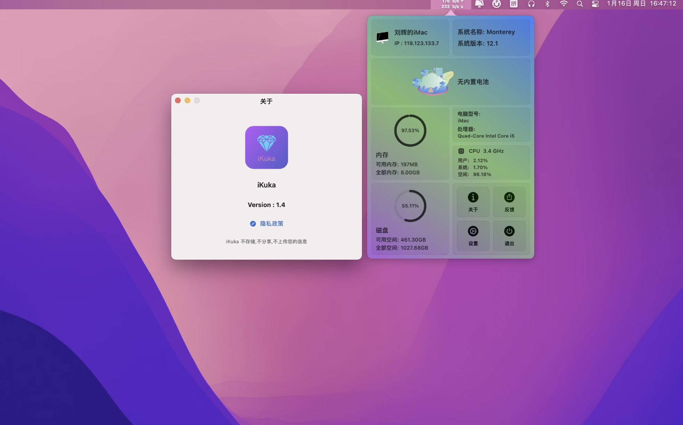
Task: Open Control Center toggle icon
Action: (x=595, y=4)
